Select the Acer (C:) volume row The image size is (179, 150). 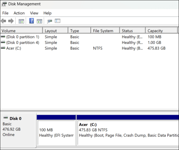click(13, 48)
